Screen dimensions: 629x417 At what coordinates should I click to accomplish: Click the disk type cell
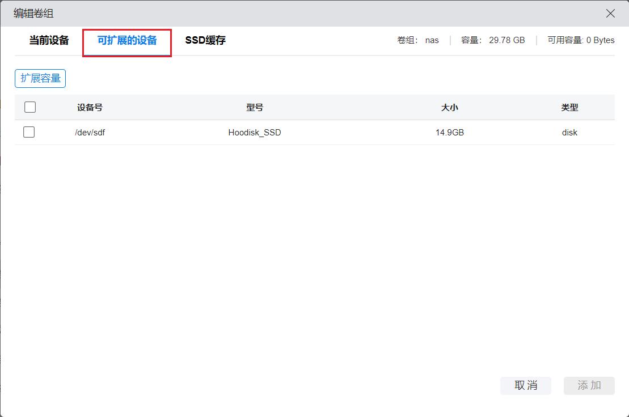569,133
